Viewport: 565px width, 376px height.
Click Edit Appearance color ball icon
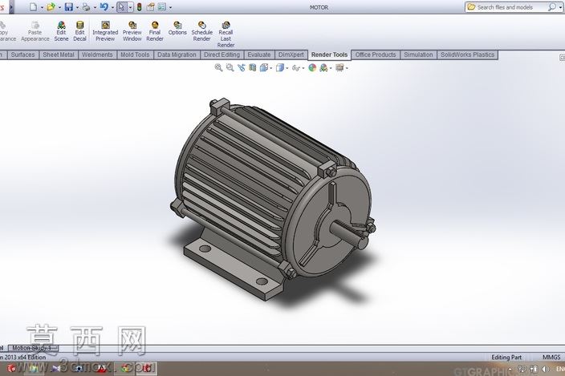click(x=312, y=67)
